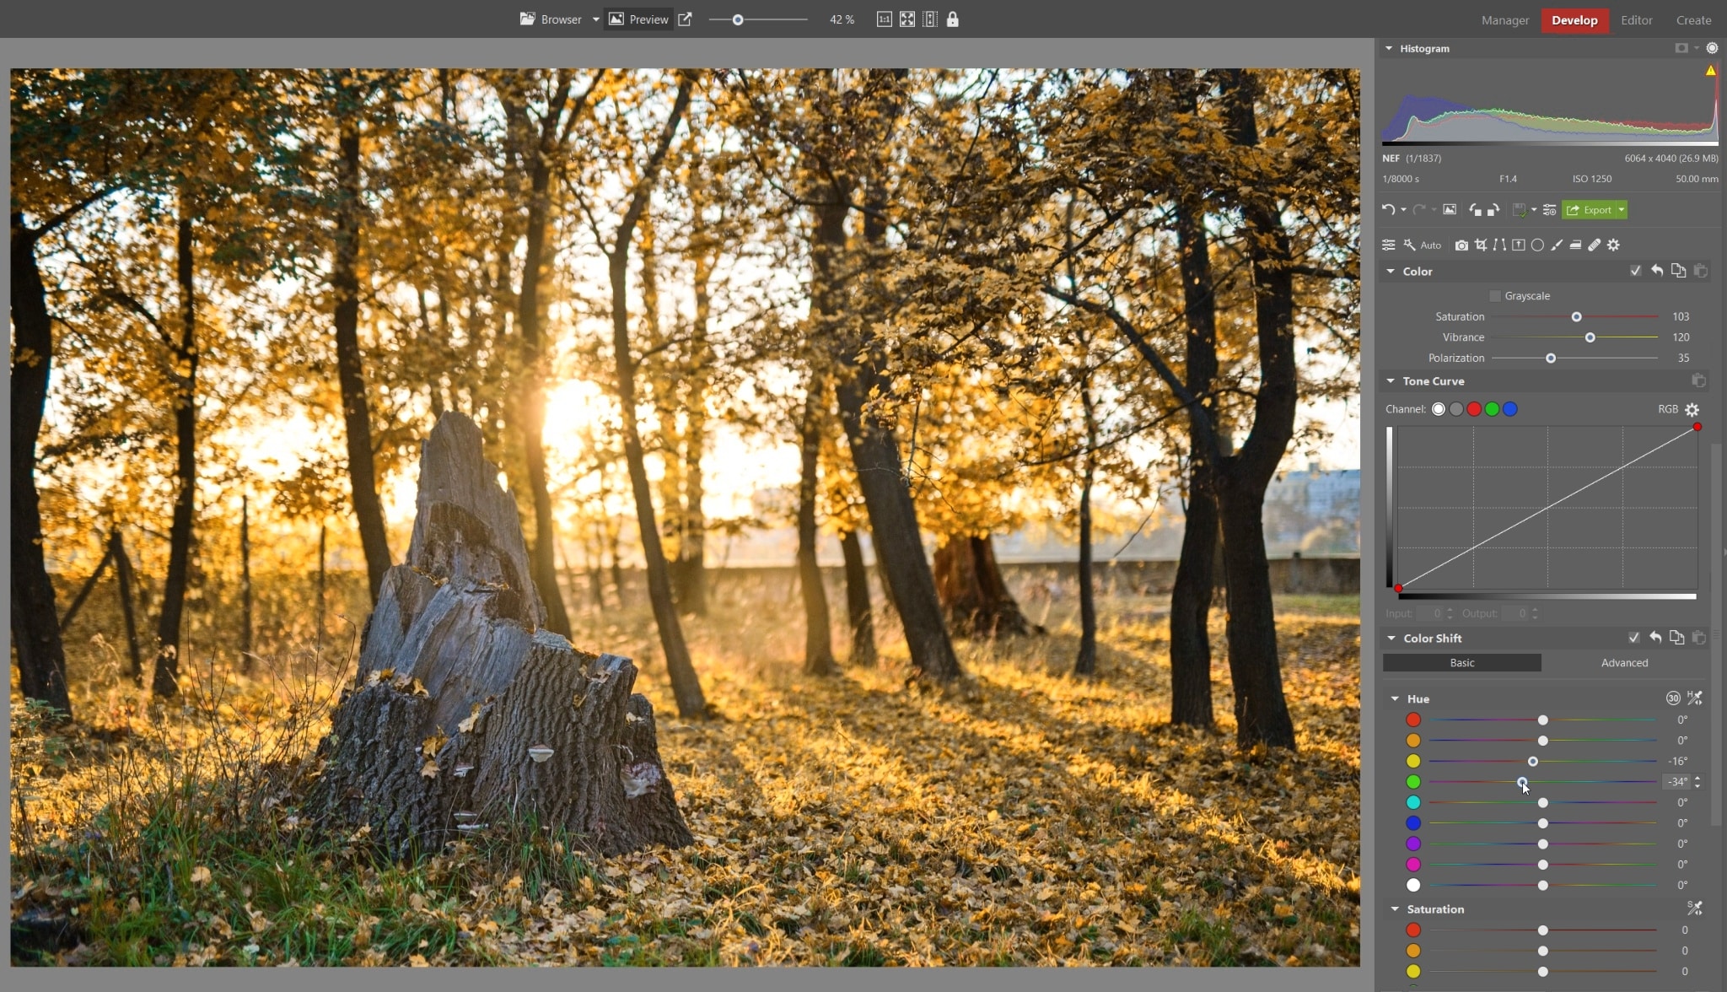
Task: Collapse the Color Shift panel
Action: 1391,638
